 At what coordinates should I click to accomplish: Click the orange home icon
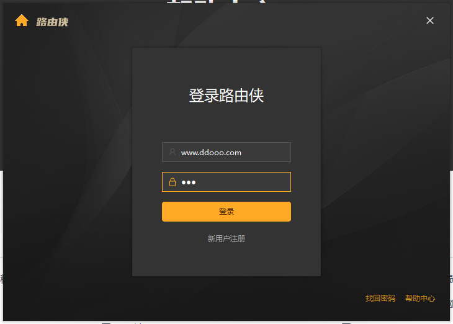(22, 20)
